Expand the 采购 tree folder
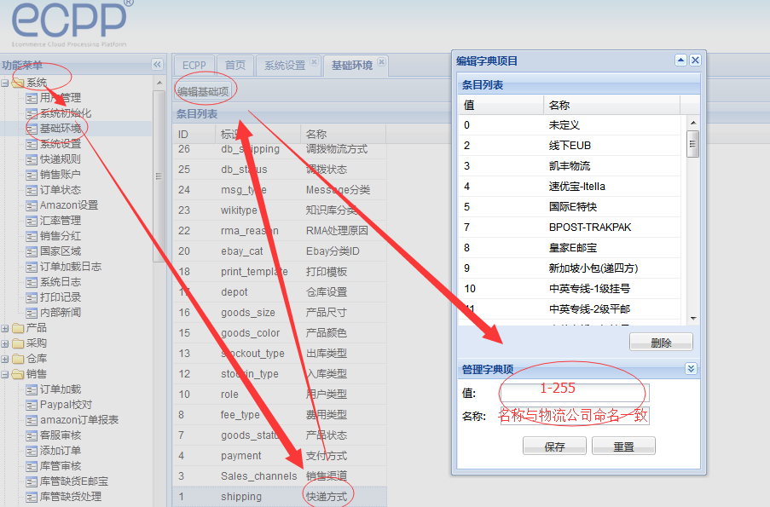Screen dimensions: 770x507 coord(6,343)
